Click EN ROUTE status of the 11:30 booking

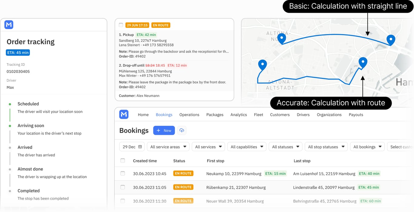pos(183,201)
